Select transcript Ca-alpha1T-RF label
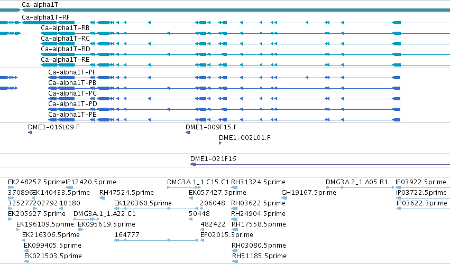The width and height of the screenshot is (450, 264). click(x=45, y=17)
